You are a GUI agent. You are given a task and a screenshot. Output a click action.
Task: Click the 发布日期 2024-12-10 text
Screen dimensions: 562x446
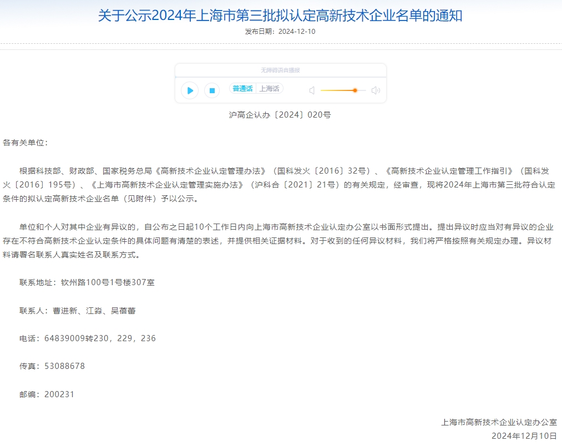[280, 32]
